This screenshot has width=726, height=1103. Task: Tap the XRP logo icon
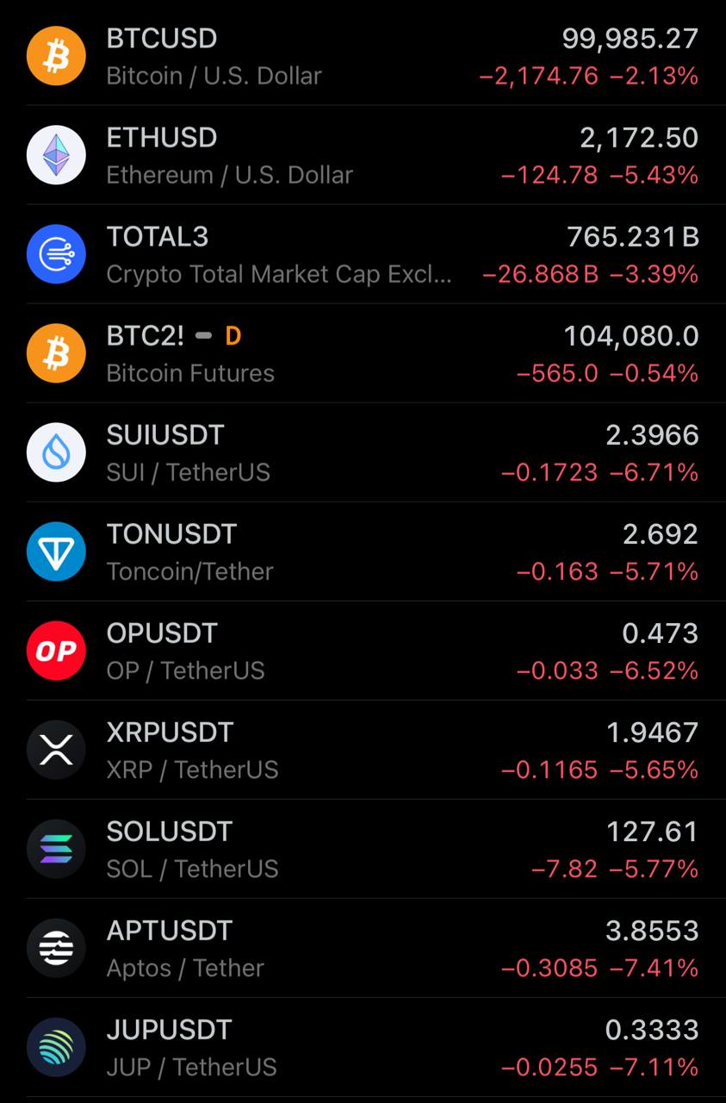tap(56, 750)
